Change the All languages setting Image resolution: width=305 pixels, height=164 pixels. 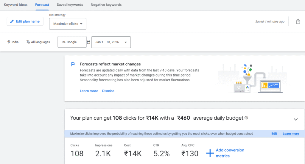point(38,42)
